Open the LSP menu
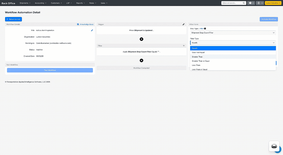This screenshot has height=155, width=283. 69,3
